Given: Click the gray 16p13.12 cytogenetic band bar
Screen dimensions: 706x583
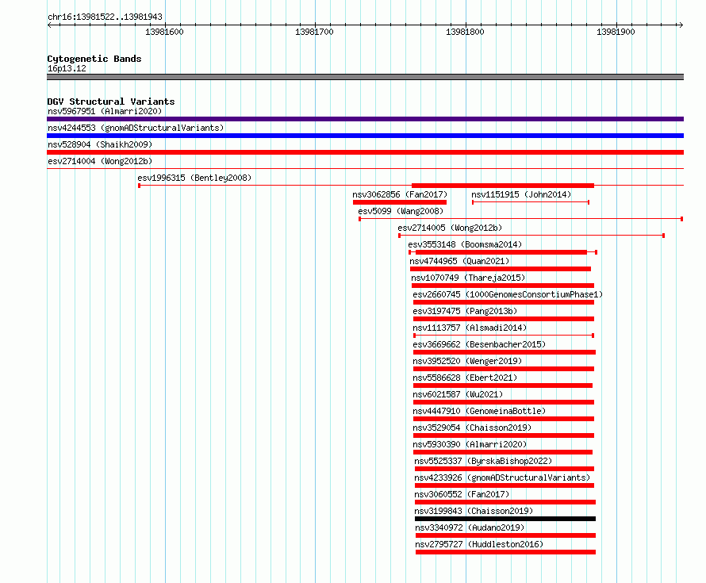Looking at the screenshot, I should coord(365,77).
